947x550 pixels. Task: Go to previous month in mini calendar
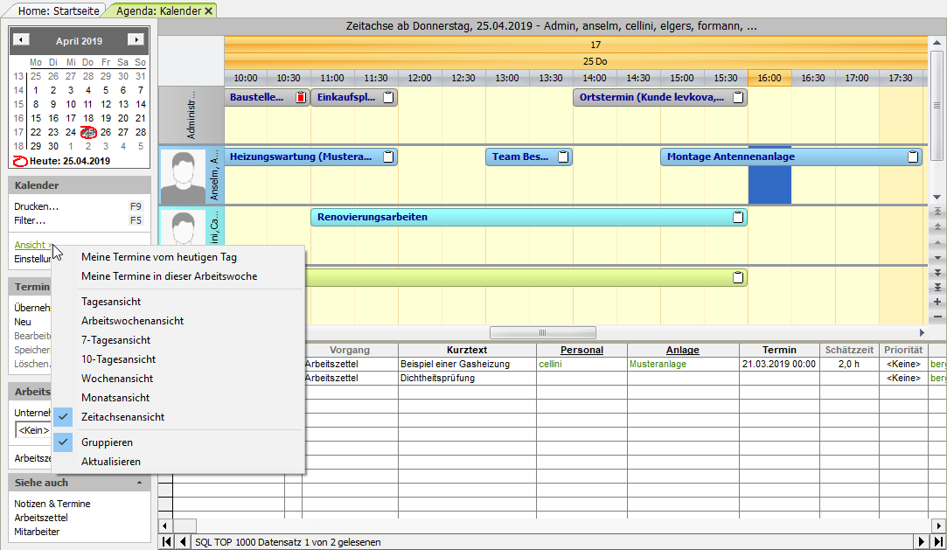point(23,40)
